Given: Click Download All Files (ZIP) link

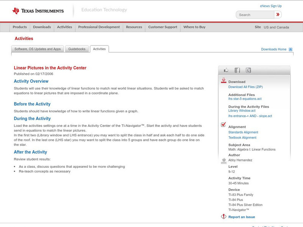Looking at the screenshot, I should point(245,87).
